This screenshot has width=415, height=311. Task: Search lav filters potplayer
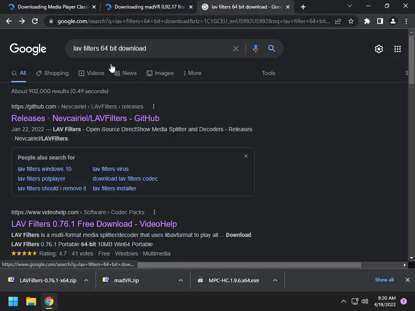tap(41, 179)
